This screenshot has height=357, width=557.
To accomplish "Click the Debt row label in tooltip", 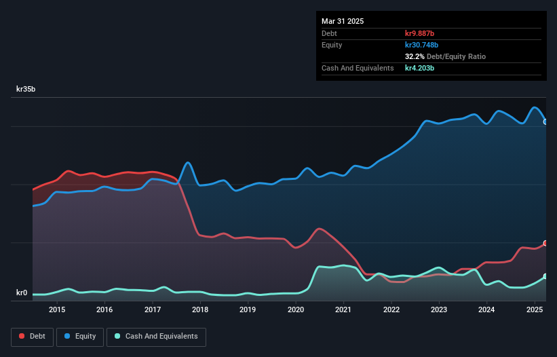I will tap(329, 33).
